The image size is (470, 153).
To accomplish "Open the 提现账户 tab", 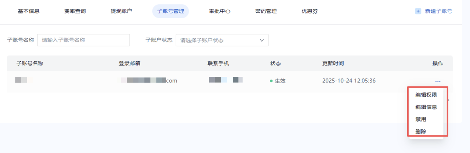I will coord(121,11).
